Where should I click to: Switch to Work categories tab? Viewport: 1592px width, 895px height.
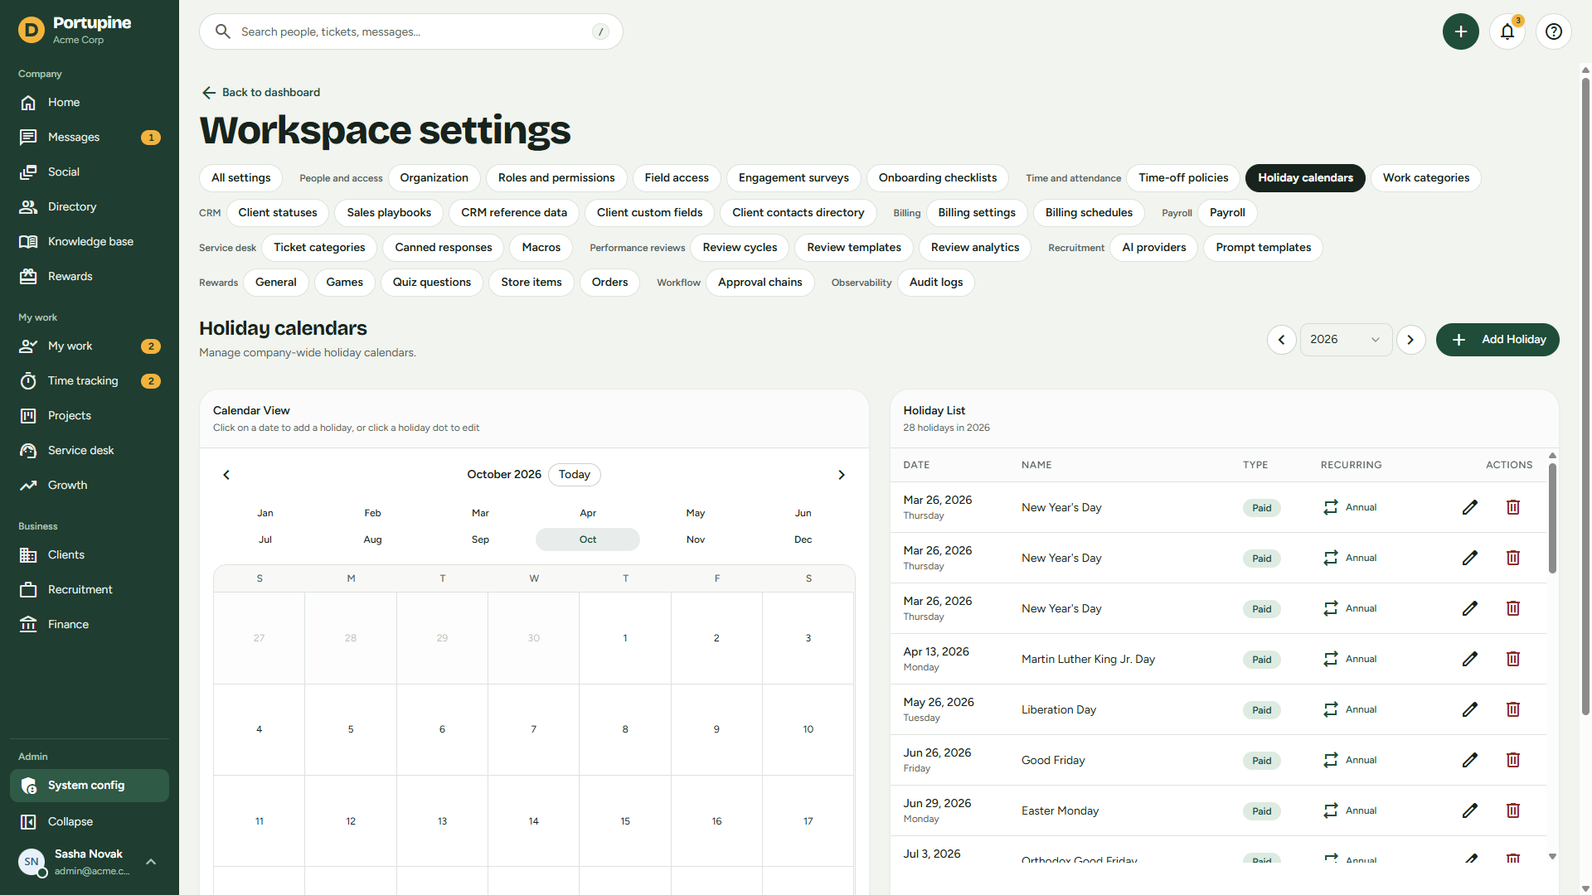click(x=1425, y=178)
